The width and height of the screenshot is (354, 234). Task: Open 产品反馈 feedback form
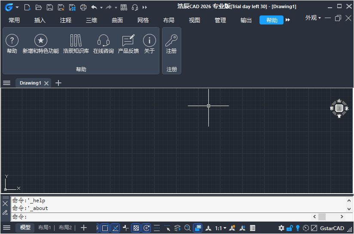pos(128,41)
